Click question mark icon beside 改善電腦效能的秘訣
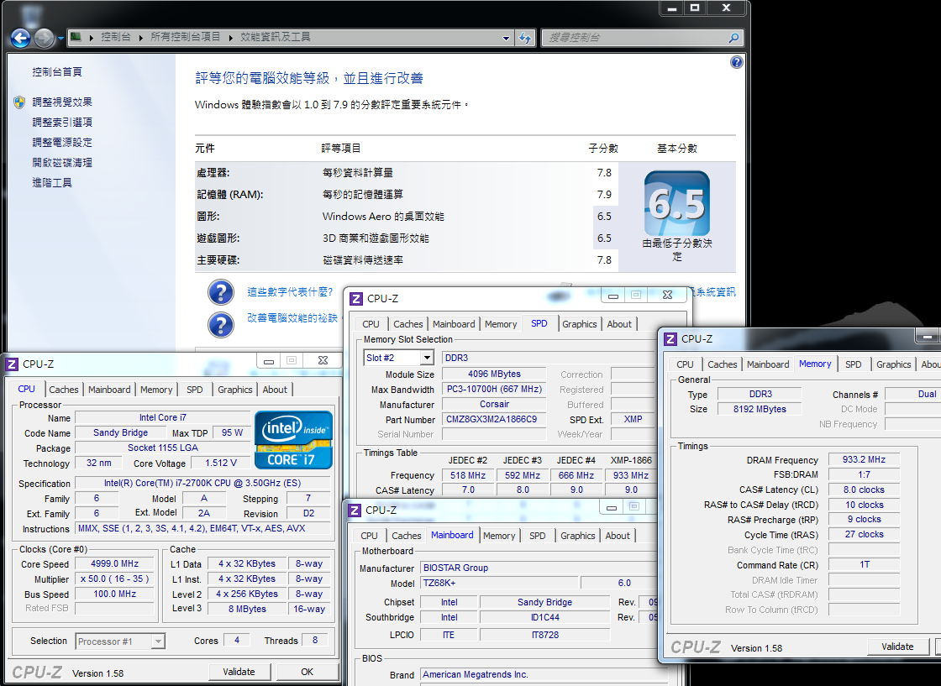 (221, 324)
